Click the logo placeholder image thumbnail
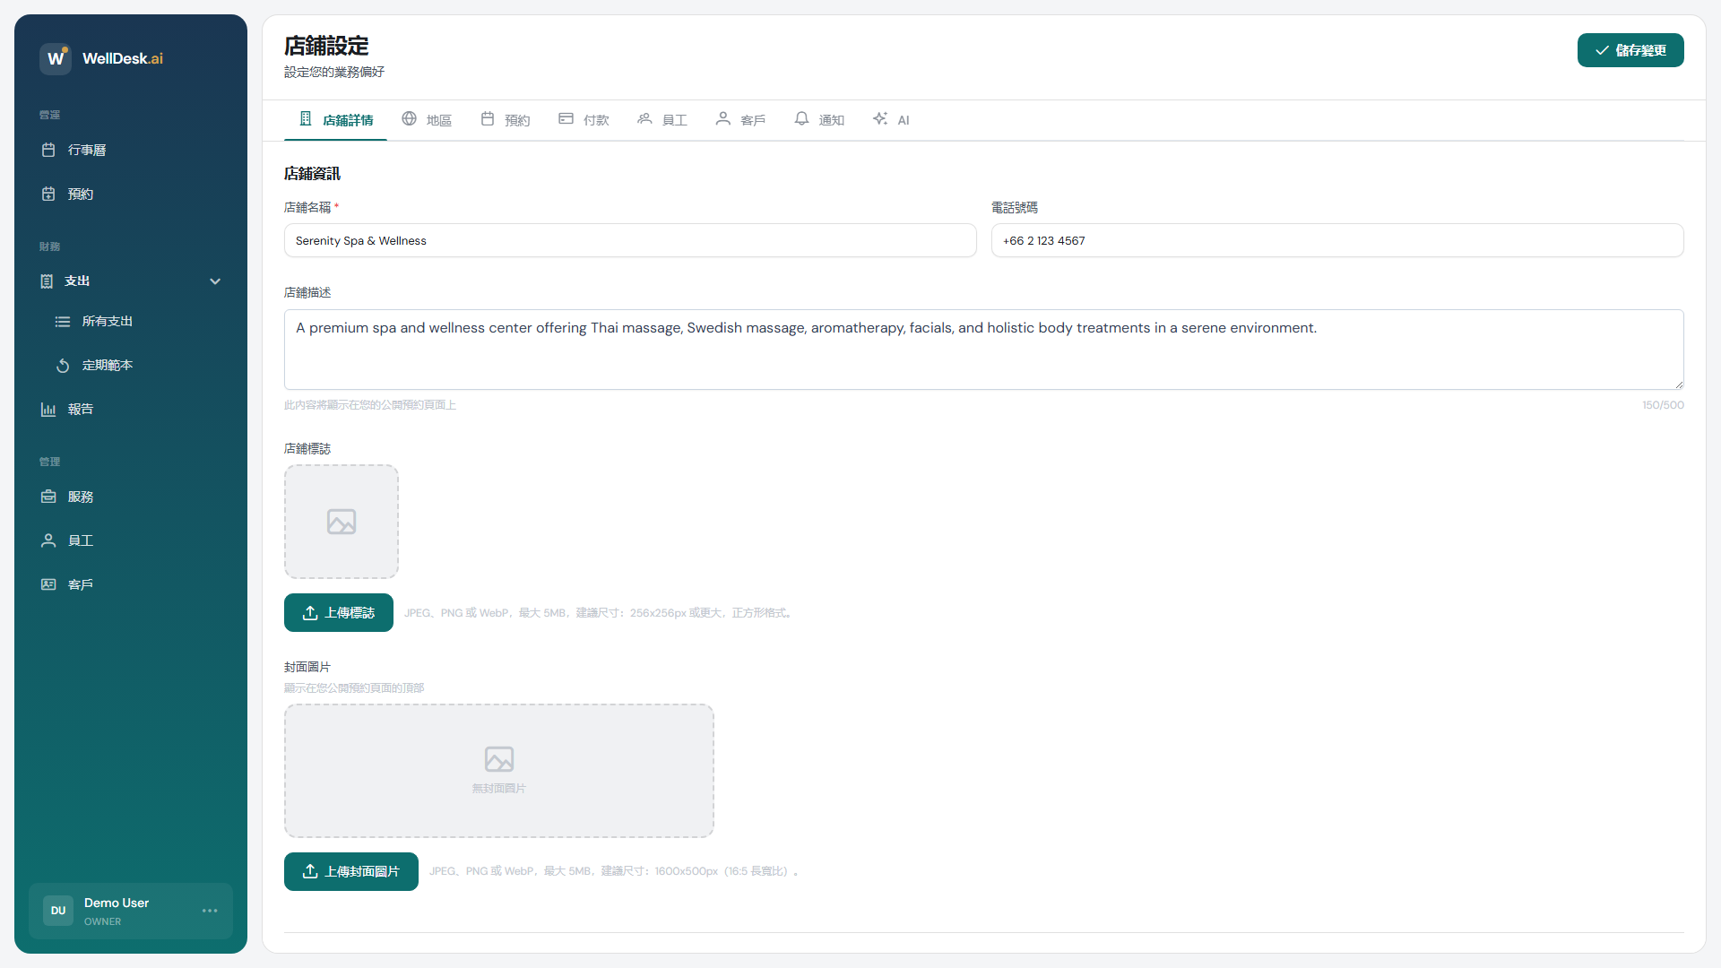This screenshot has height=968, width=1721. 341,522
